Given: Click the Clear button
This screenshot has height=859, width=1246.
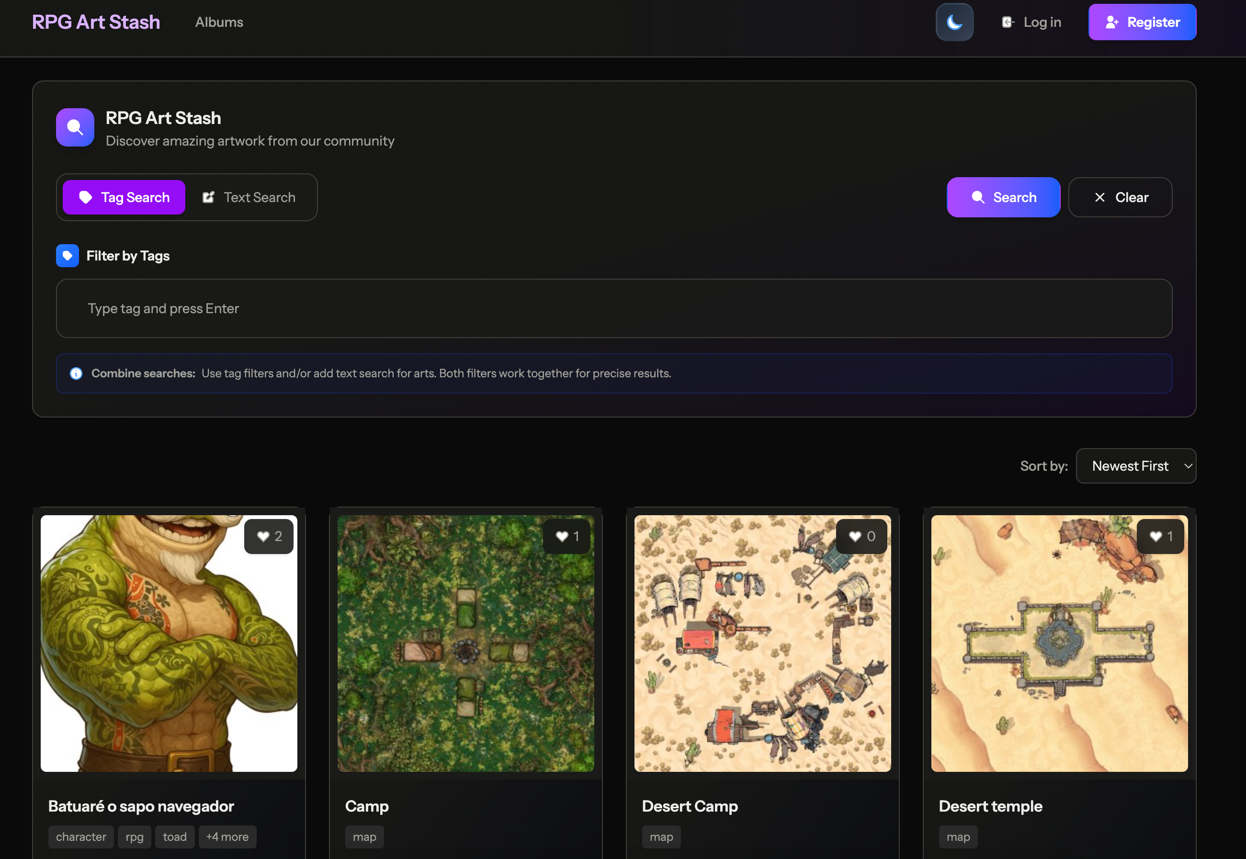Looking at the screenshot, I should tap(1120, 198).
